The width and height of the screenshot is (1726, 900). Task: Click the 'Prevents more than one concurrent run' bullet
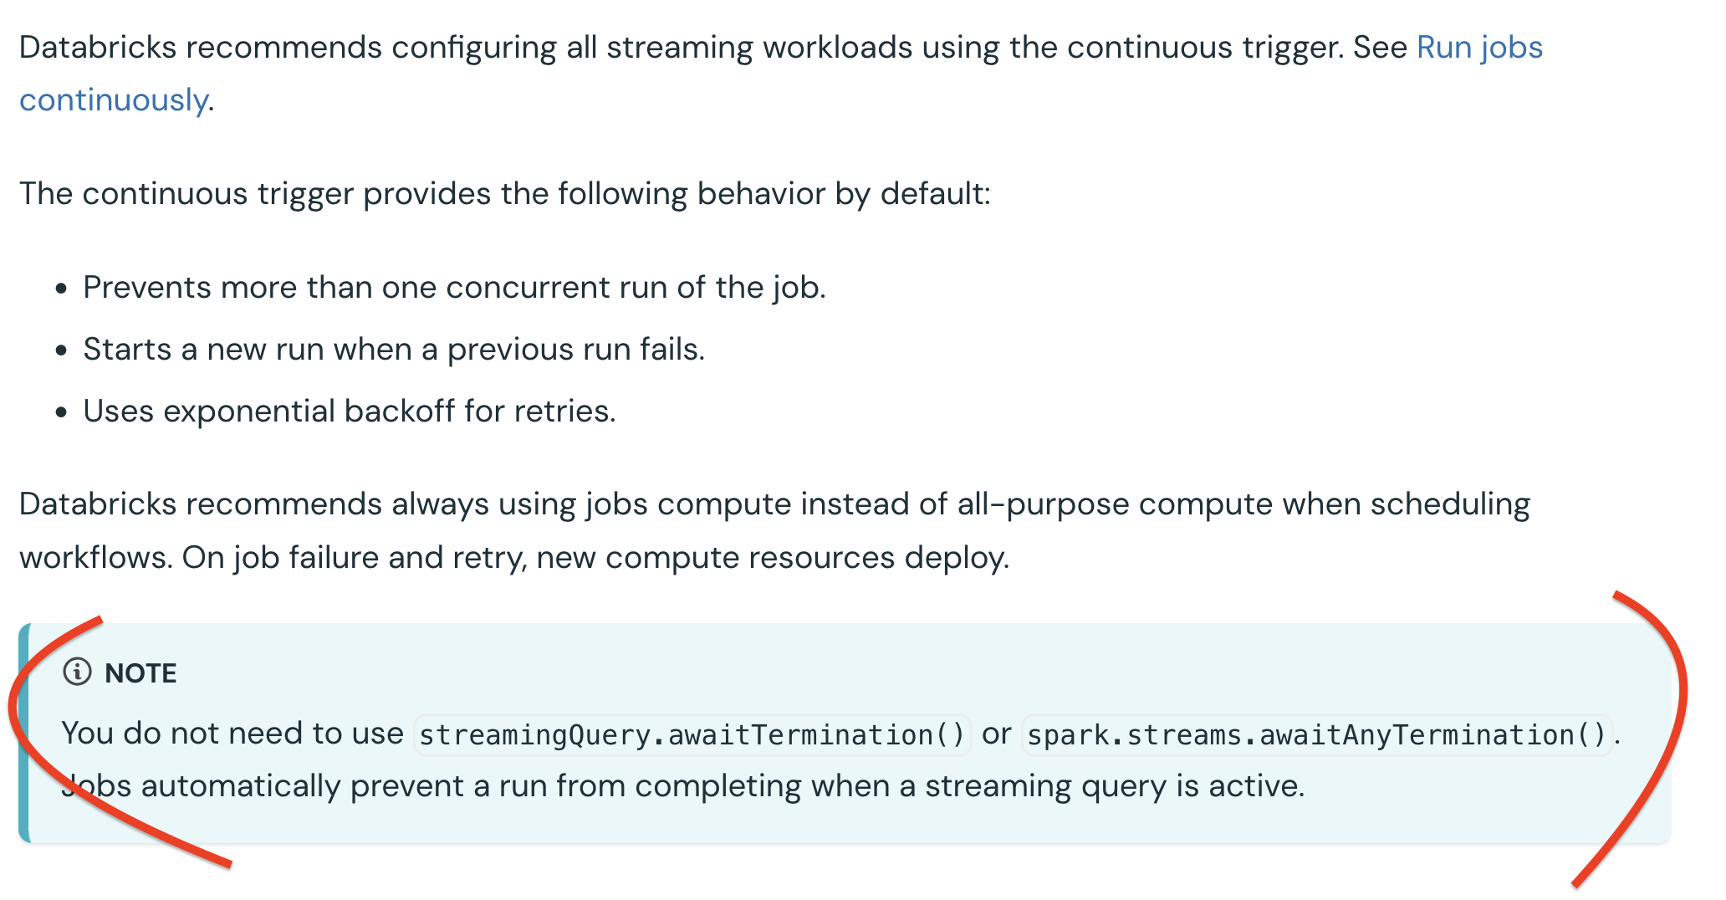(454, 288)
